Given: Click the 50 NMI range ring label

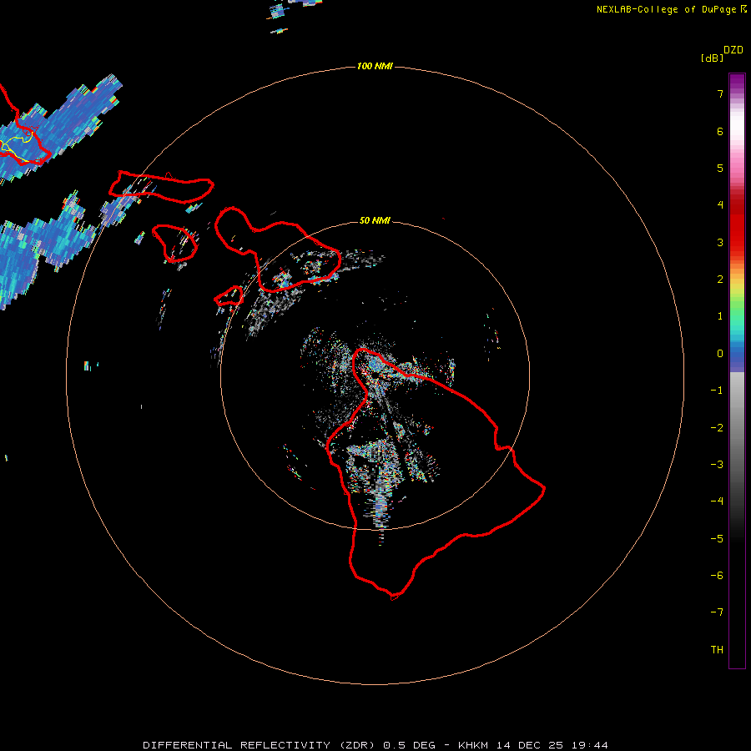Looking at the screenshot, I should [375, 220].
